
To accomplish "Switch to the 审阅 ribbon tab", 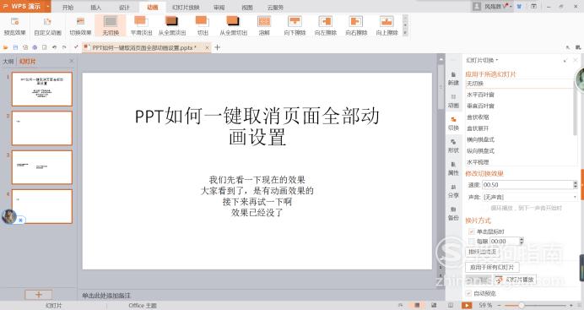I will (219, 7).
